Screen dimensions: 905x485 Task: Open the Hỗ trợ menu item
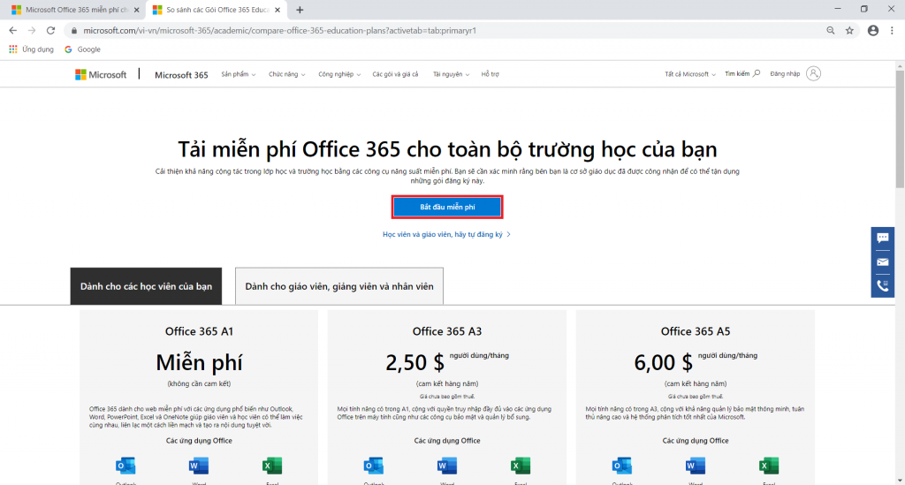(x=490, y=74)
